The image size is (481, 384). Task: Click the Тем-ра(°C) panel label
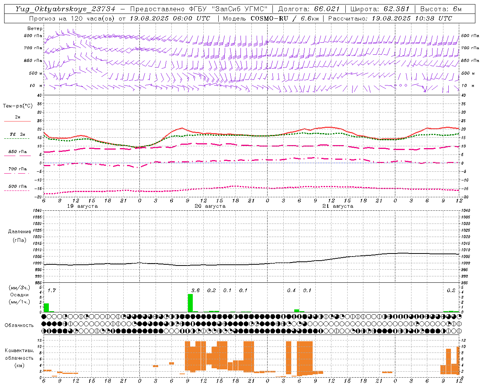click(x=18, y=106)
